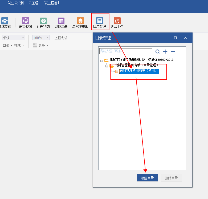The height and width of the screenshot is (199, 208).
Task: Select 资料管理通用清单（通用）list item
Action: [139, 71]
